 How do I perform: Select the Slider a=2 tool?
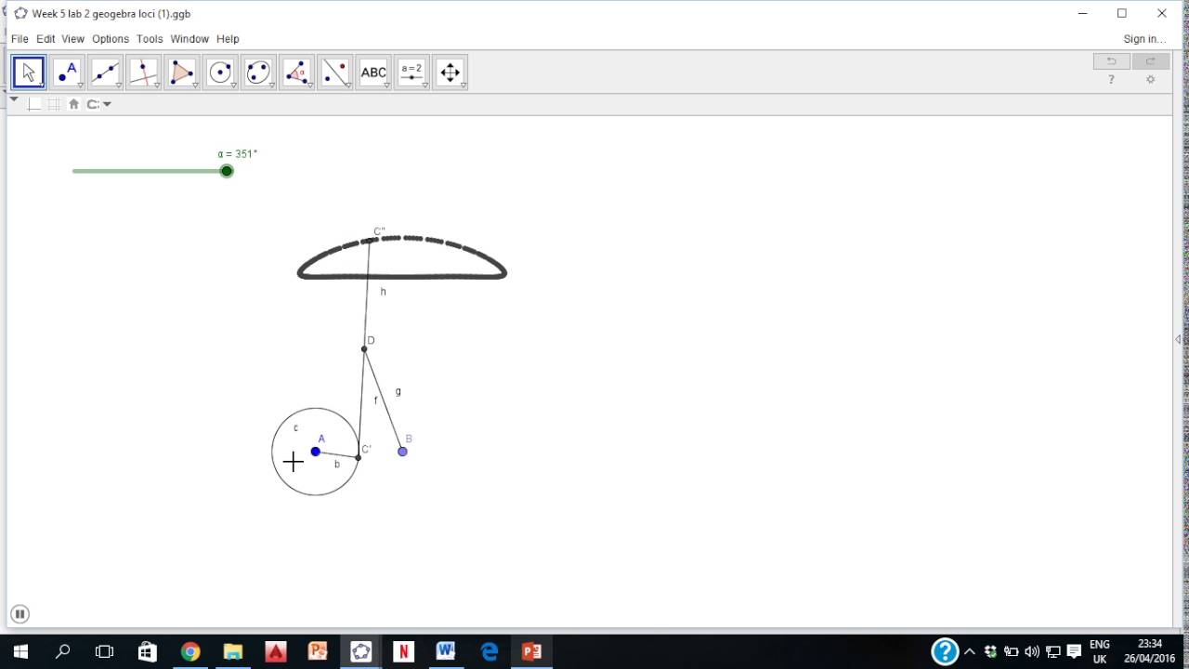[x=412, y=72]
